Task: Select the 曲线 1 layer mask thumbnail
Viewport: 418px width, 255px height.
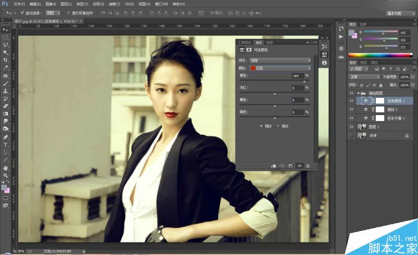Action: (380, 109)
